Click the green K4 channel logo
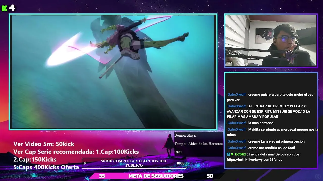323x181 pixels. 8,8
